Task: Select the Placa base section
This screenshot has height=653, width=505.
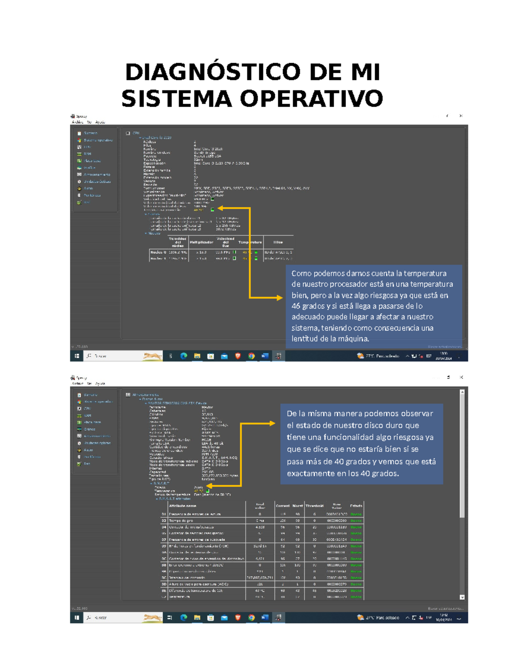Action: tap(92, 161)
